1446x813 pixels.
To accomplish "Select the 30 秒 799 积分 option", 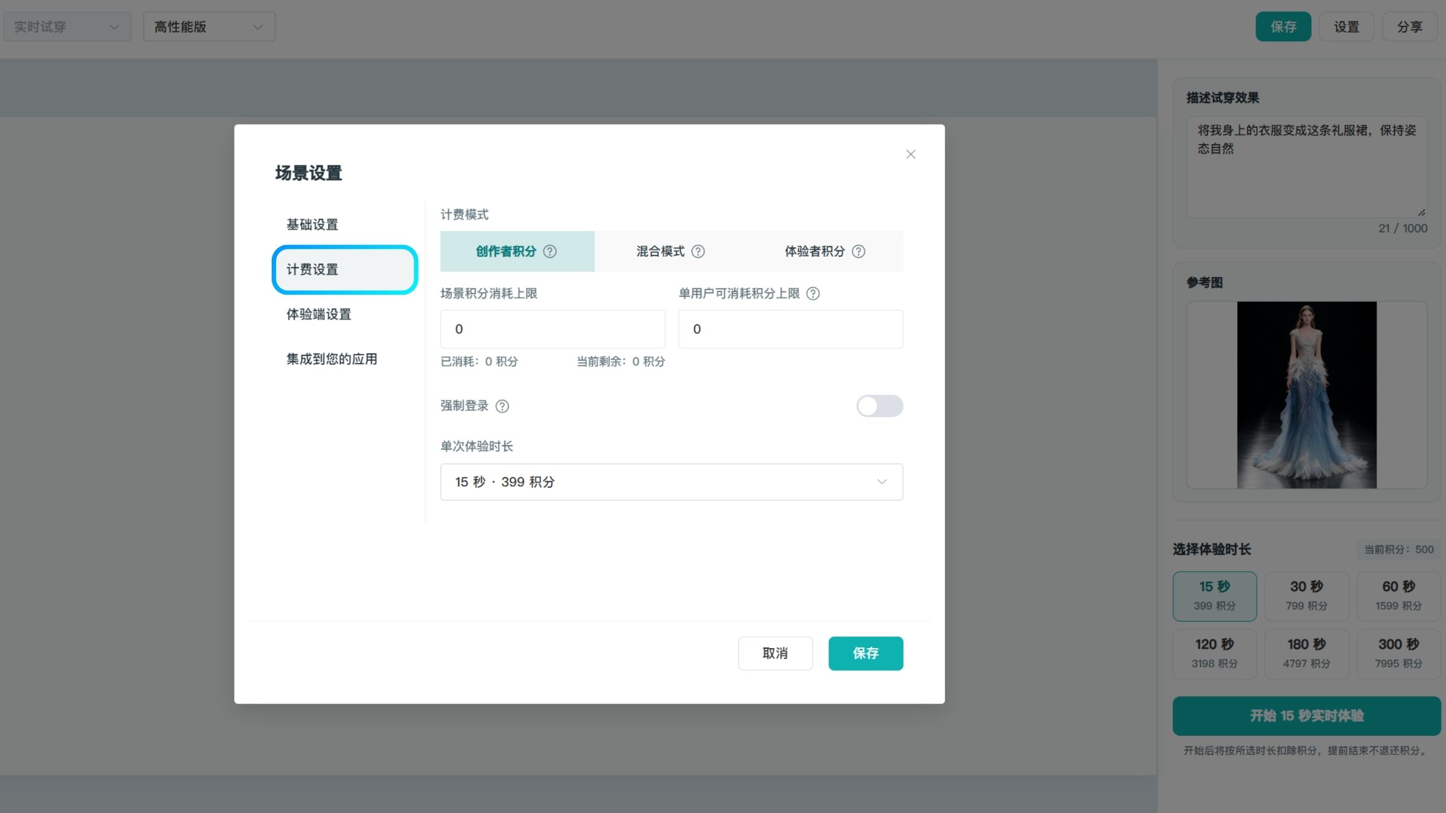I will [x=1306, y=596].
